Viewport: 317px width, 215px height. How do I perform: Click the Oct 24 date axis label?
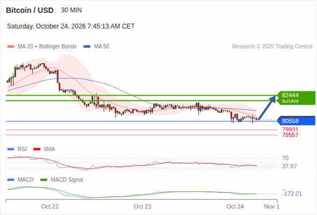235,206
